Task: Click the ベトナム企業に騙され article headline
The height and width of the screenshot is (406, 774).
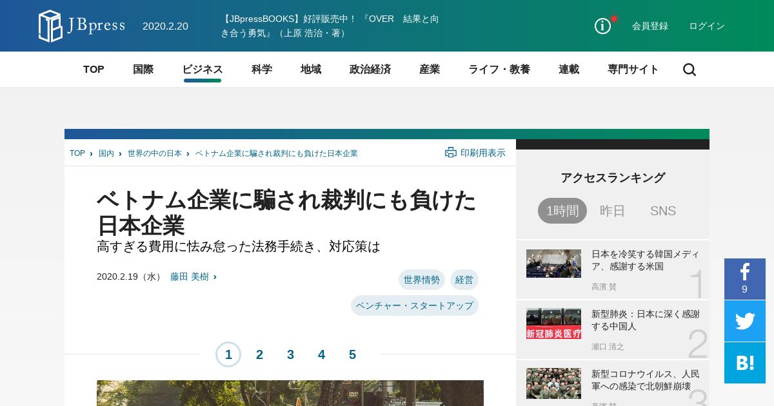Action: [286, 213]
